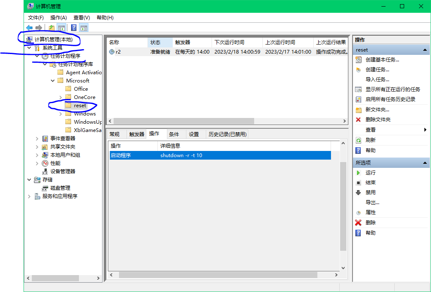Expand the 共享文件夹 node
The width and height of the screenshot is (431, 292).
(x=37, y=147)
